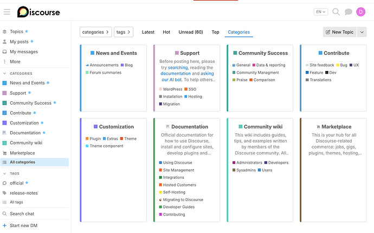Click the All categories list icon
Image resolution: width=374 pixels, height=233 pixels.
tap(4, 162)
